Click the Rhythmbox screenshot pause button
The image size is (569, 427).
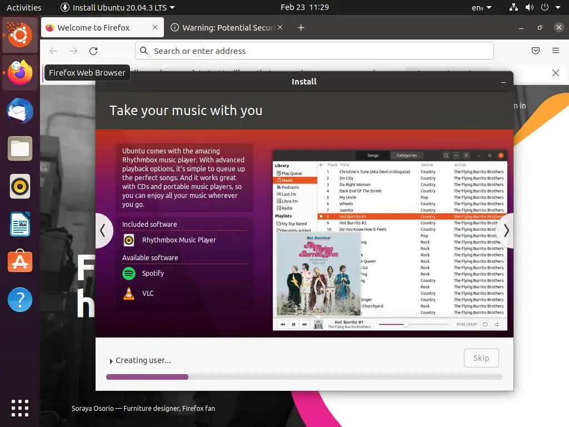[293, 324]
